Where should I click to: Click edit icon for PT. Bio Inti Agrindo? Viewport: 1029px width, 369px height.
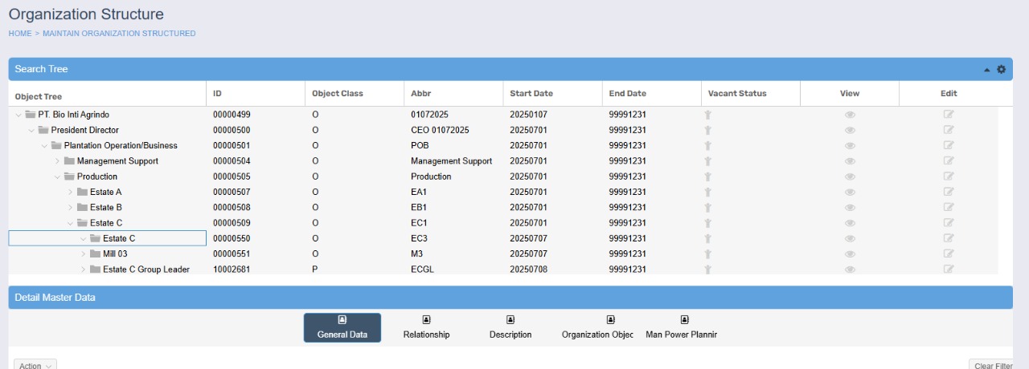pos(949,115)
